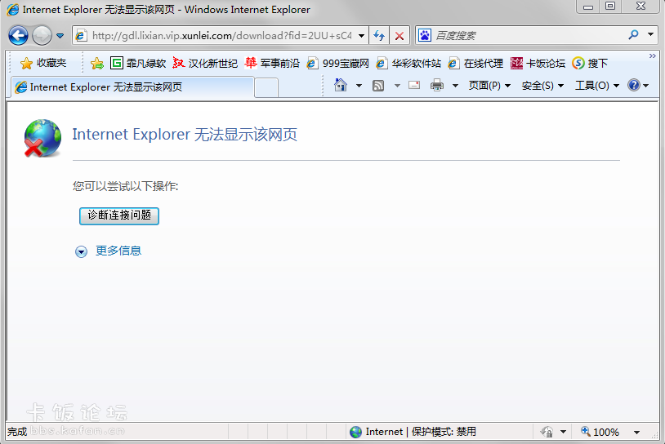Click the Internet | 保护模式: 禁用 status text
This screenshot has height=444, width=665.
coord(421,432)
